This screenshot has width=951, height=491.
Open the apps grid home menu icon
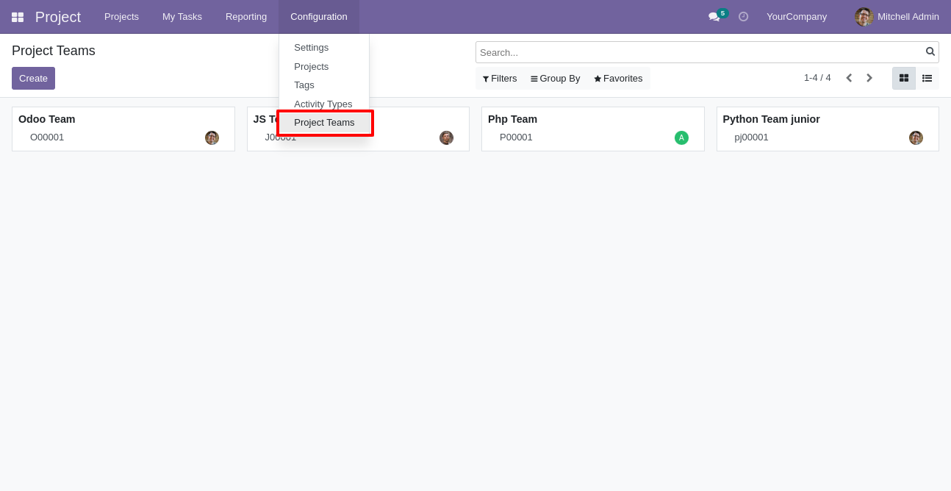(18, 17)
